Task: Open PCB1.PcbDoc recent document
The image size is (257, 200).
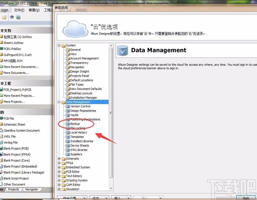Action: [x=12, y=49]
